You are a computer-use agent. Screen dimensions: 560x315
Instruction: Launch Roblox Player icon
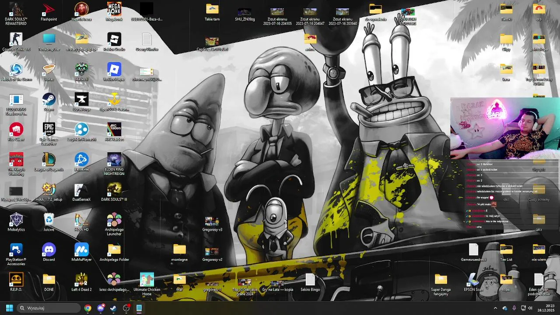[x=114, y=72]
